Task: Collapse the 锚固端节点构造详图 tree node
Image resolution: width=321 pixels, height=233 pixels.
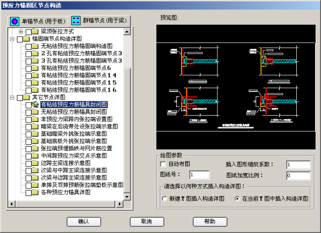Action: (12, 39)
